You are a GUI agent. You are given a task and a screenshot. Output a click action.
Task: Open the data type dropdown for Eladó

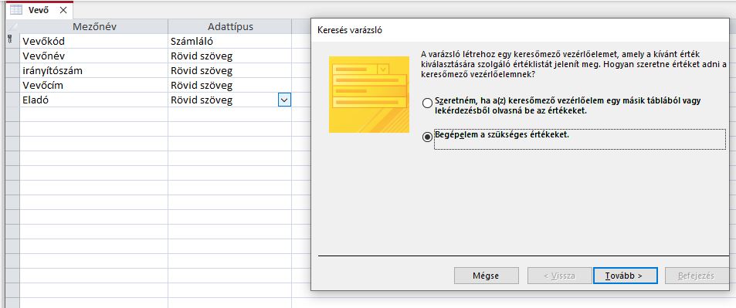(x=284, y=100)
